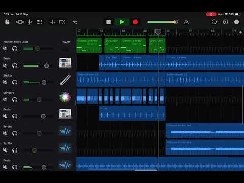This screenshot has width=244, height=183.
Task: Mute the Beats track directly below Anthem Hook Lead
Action: tap(5, 66)
